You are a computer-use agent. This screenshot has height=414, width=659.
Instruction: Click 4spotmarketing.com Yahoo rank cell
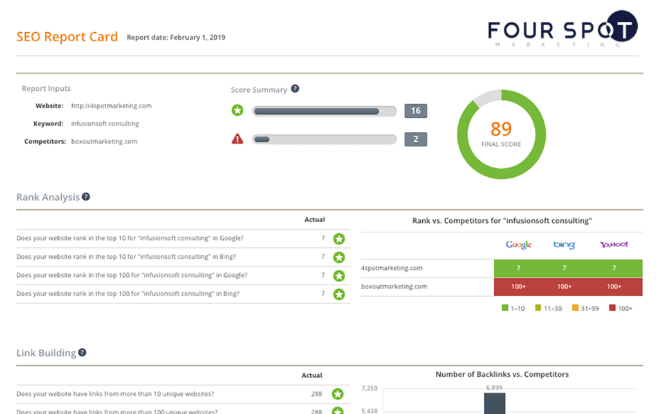tap(615, 268)
